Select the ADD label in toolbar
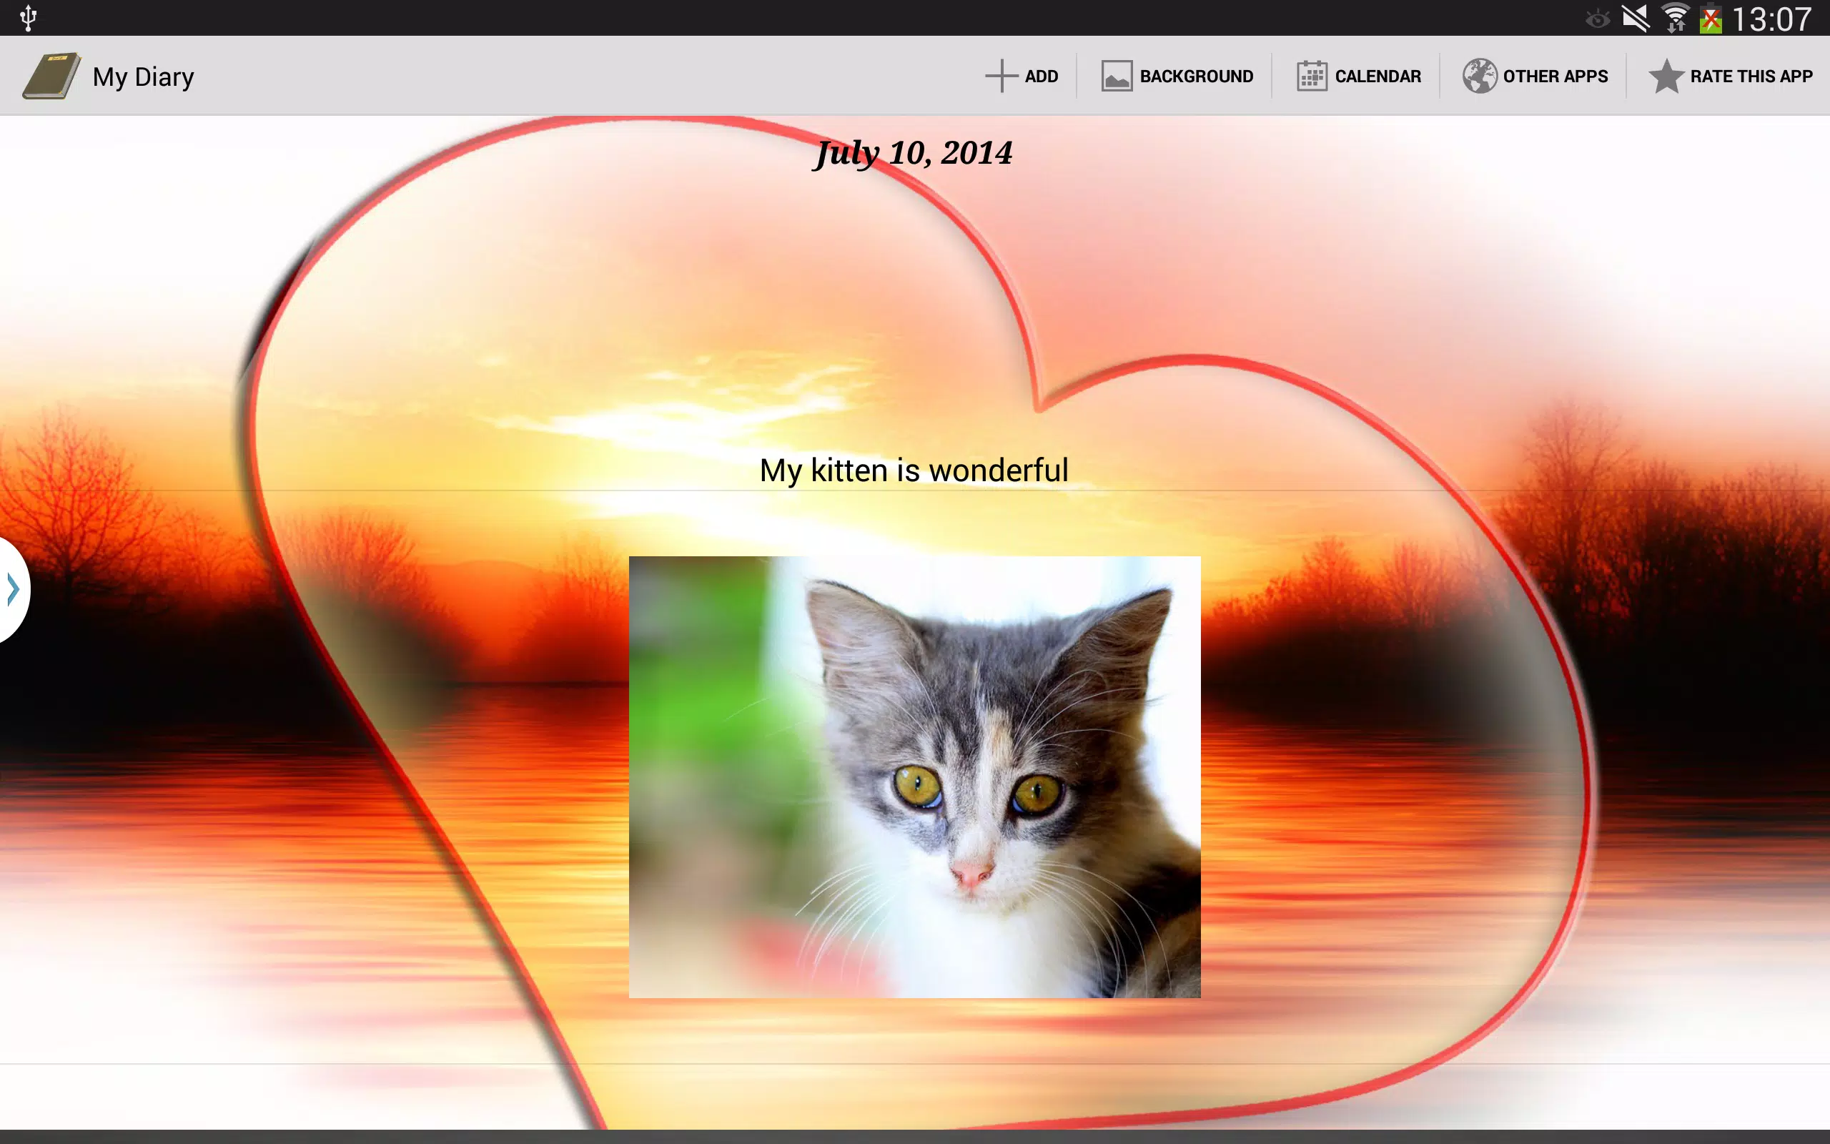The width and height of the screenshot is (1830, 1144). pyautogui.click(x=1042, y=77)
